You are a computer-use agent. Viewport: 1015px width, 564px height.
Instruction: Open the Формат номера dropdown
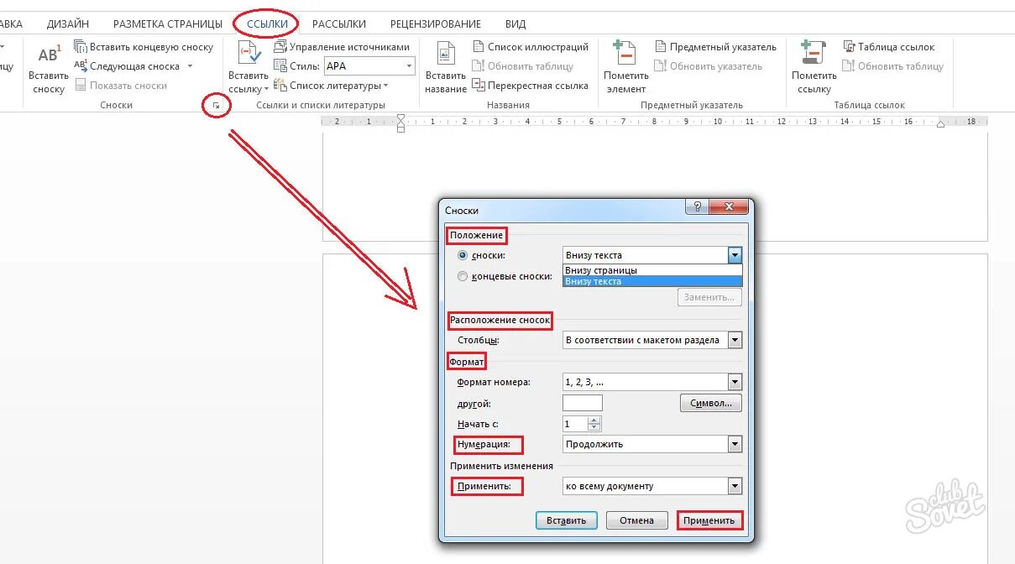pyautogui.click(x=652, y=382)
